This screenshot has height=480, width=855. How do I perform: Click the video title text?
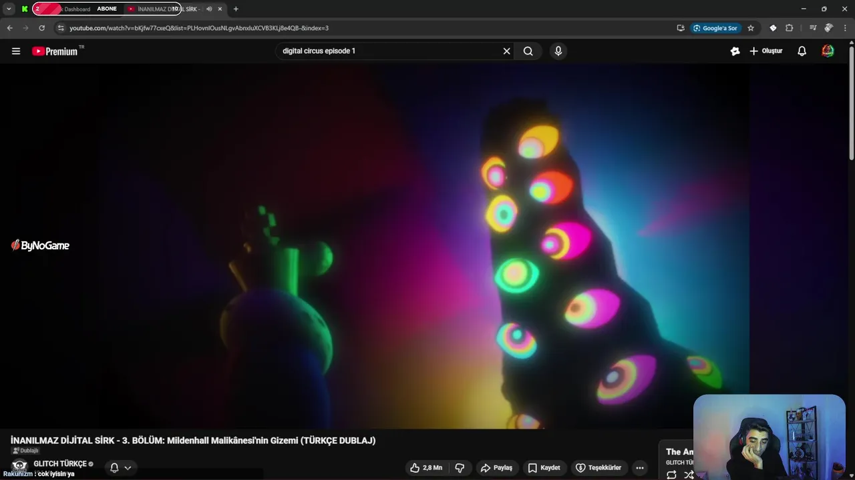193,440
